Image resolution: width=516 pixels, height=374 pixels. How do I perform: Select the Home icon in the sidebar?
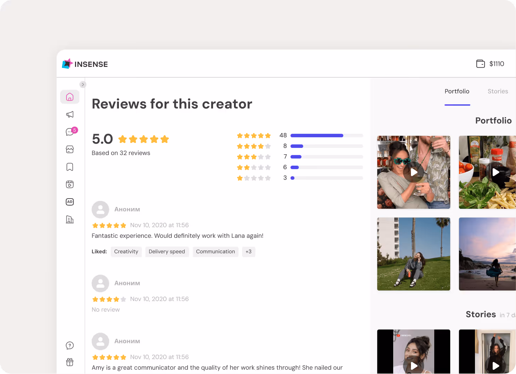point(70,97)
